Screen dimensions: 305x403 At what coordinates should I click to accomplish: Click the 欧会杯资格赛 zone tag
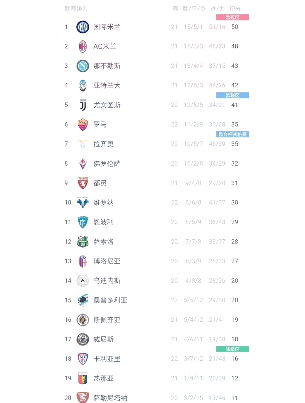(232, 134)
